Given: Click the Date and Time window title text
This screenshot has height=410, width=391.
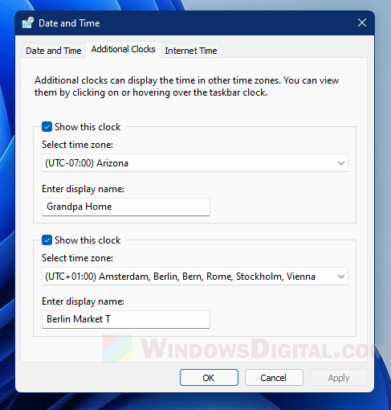Looking at the screenshot, I should point(69,23).
